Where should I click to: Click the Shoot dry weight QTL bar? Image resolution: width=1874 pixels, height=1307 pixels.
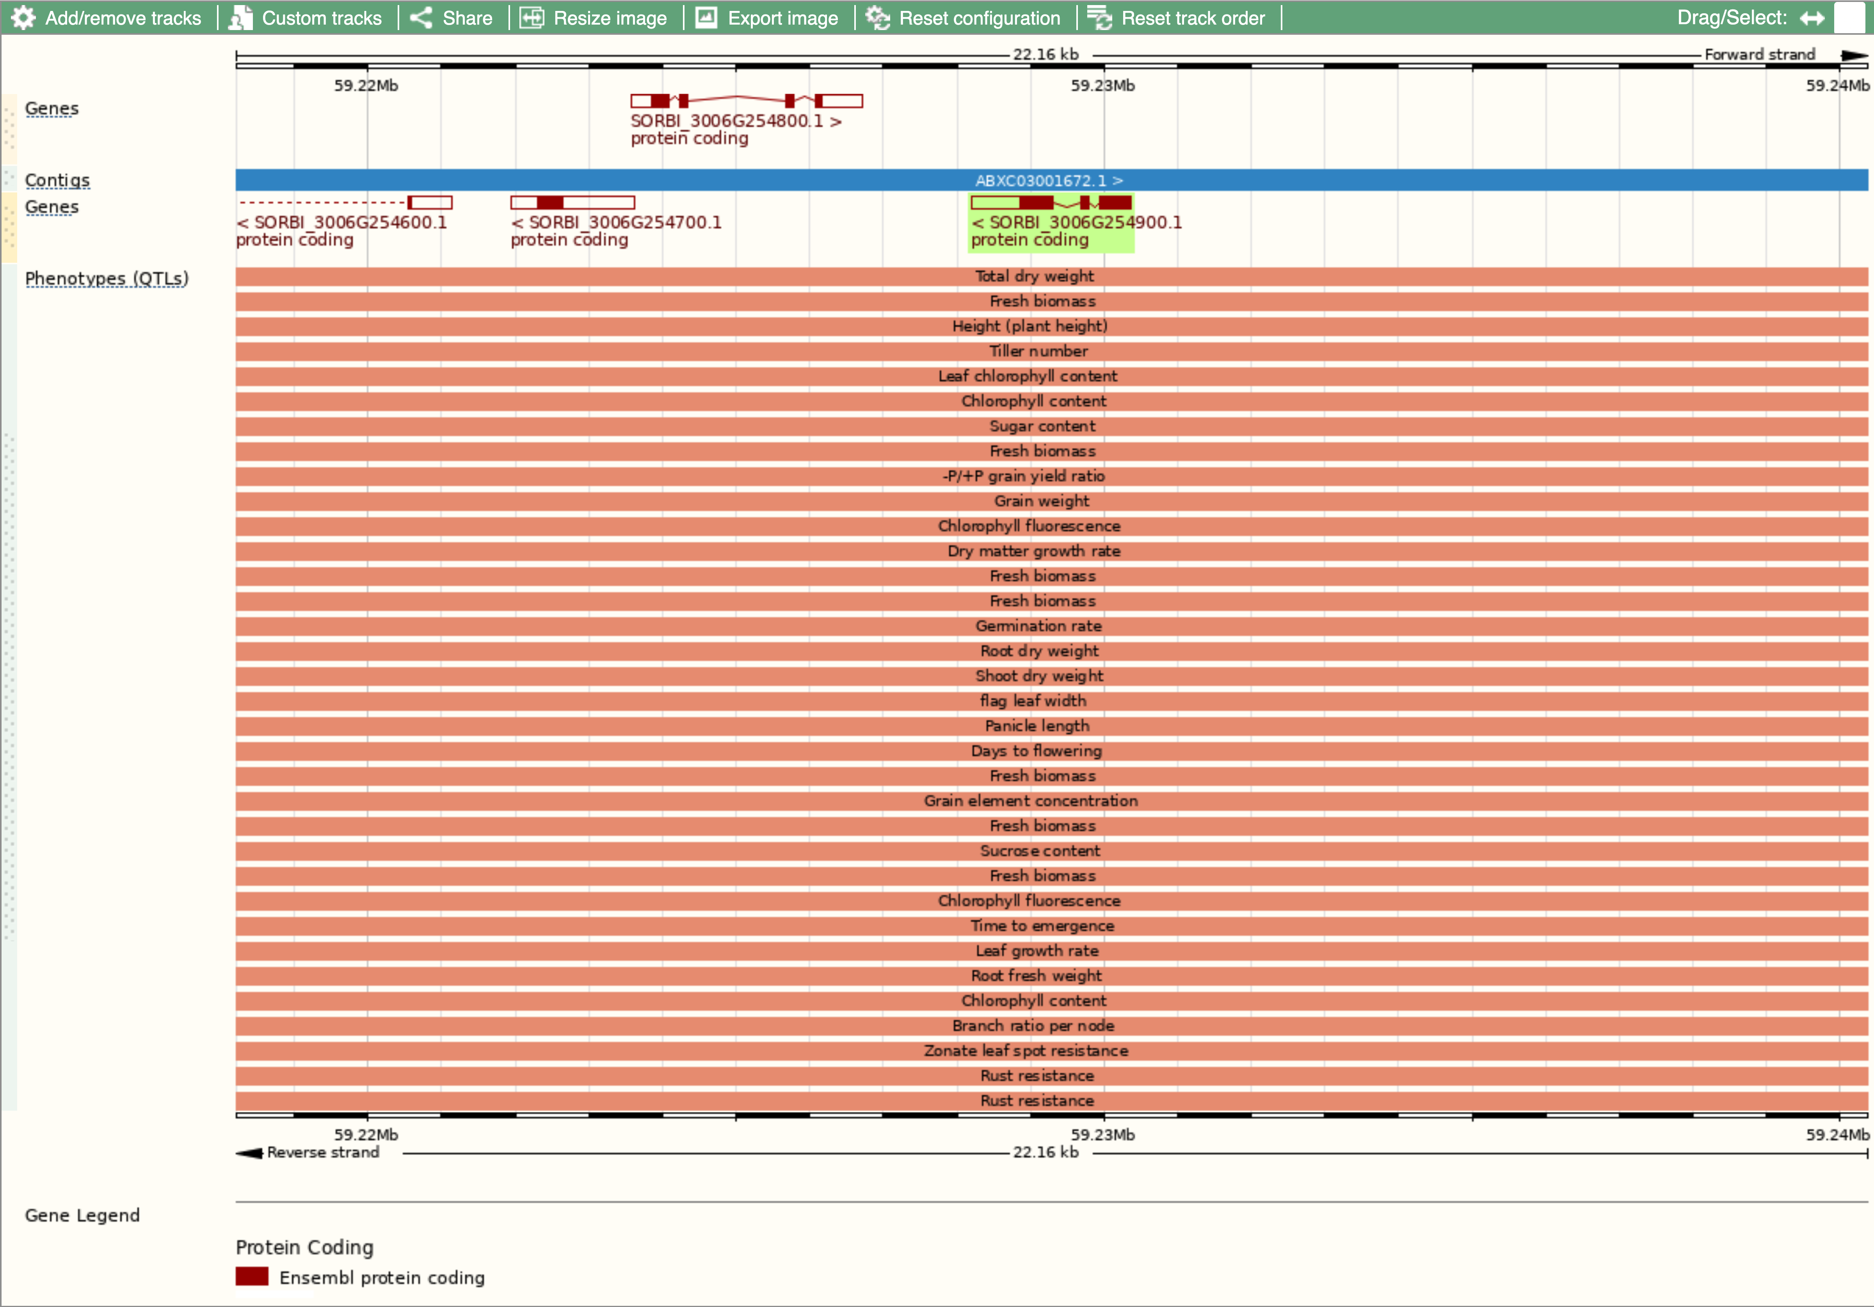(x=1051, y=676)
